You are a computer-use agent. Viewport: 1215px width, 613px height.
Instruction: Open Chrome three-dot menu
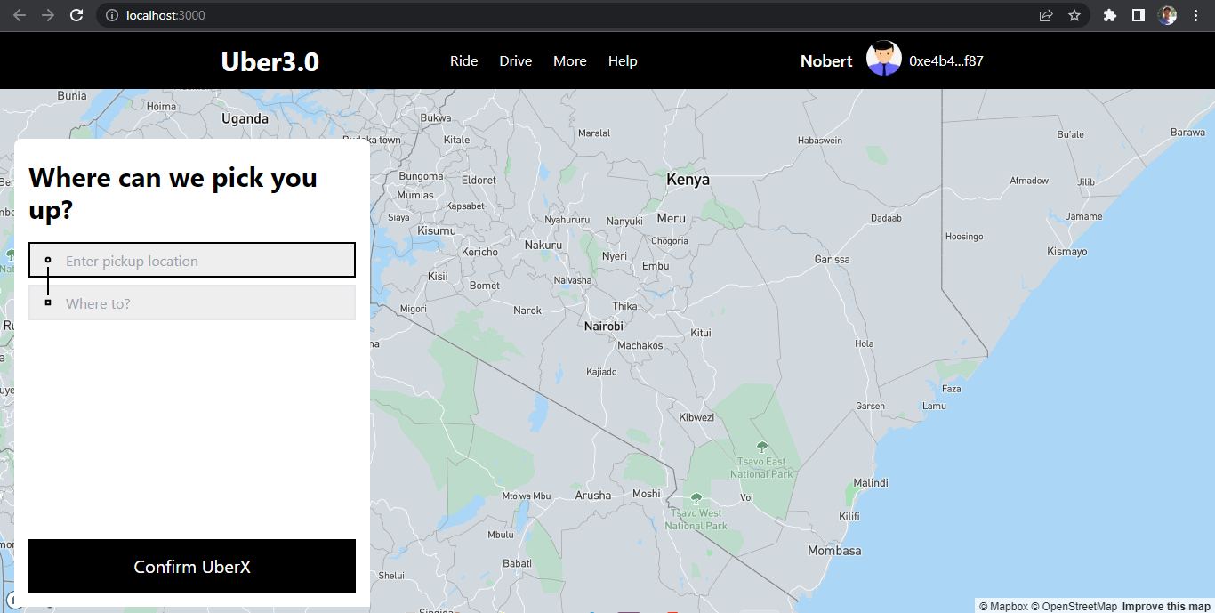1195,15
